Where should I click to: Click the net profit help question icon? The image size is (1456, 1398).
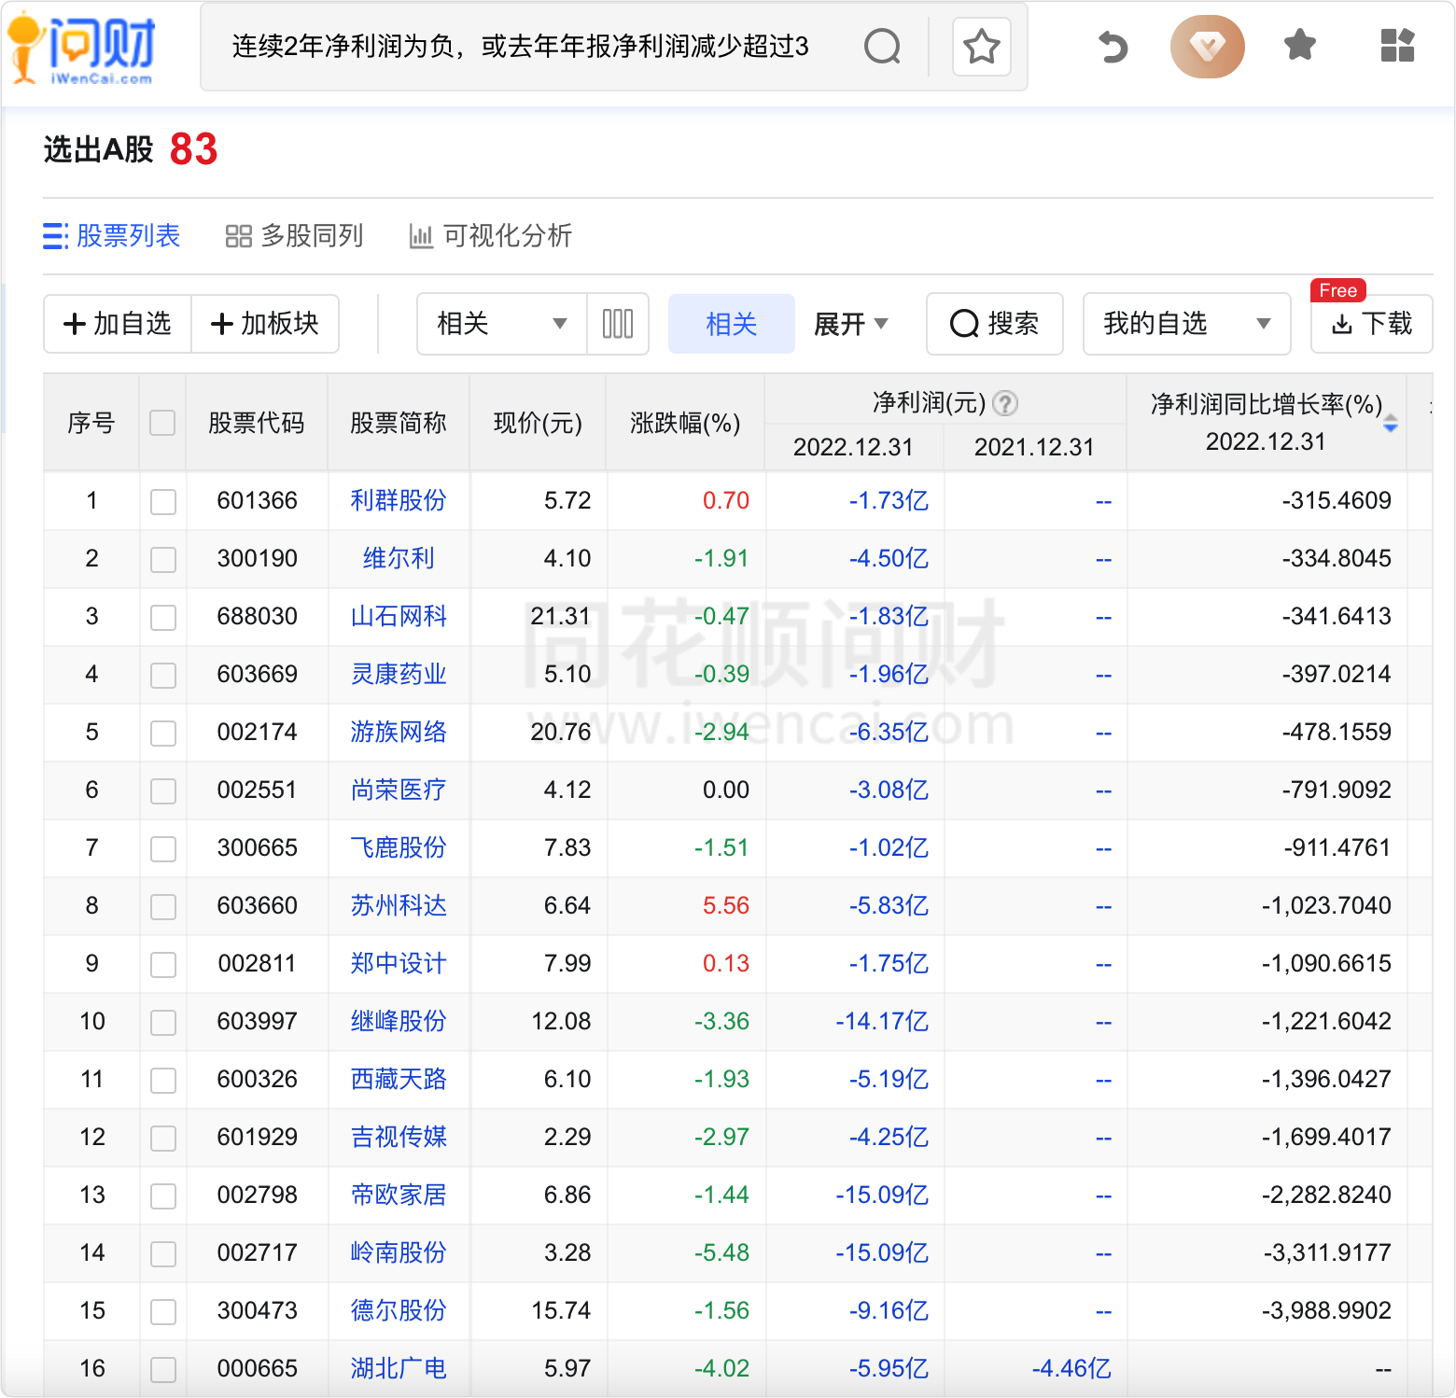point(1005,403)
